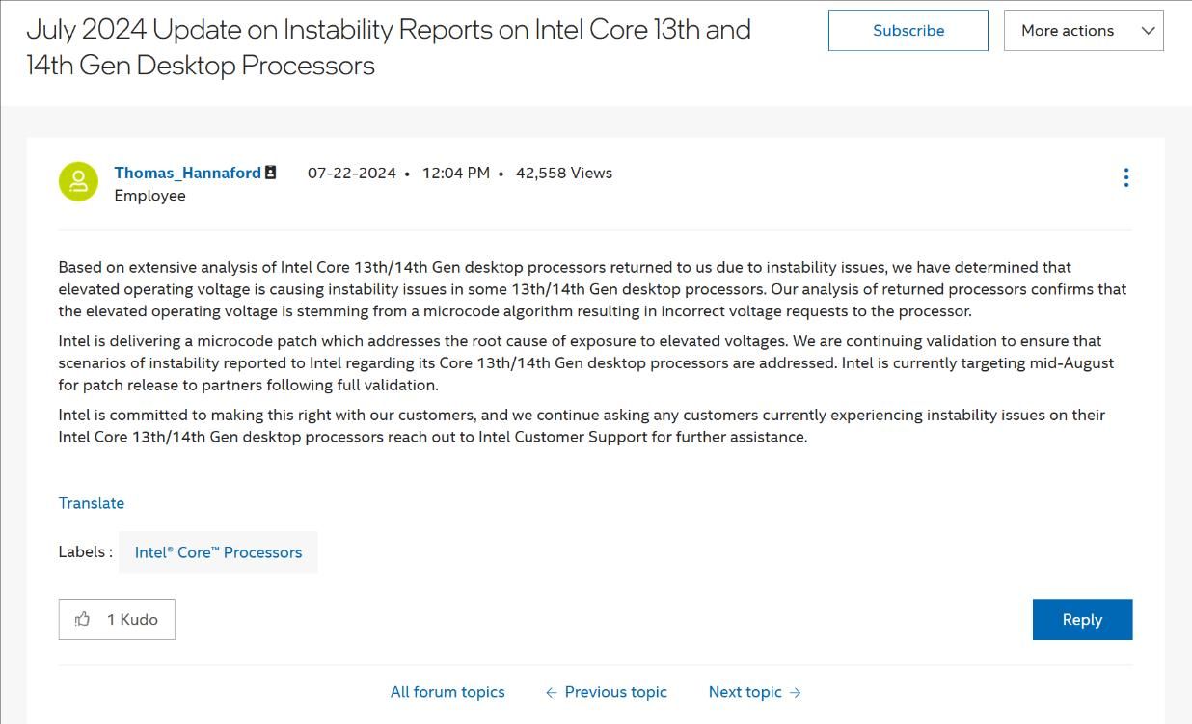Translate the post content
The width and height of the screenshot is (1192, 724).
(92, 503)
